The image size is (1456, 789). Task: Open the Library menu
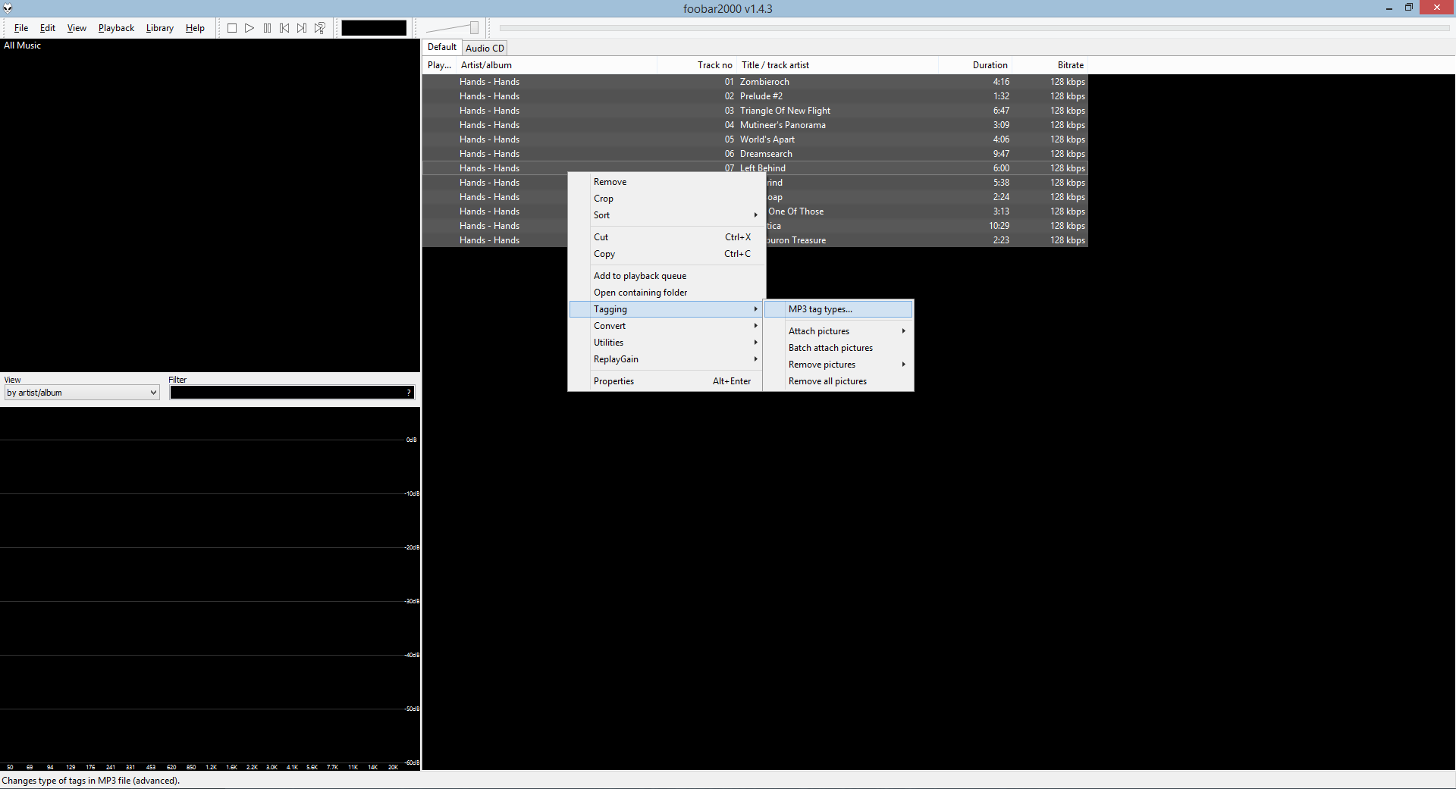point(160,28)
